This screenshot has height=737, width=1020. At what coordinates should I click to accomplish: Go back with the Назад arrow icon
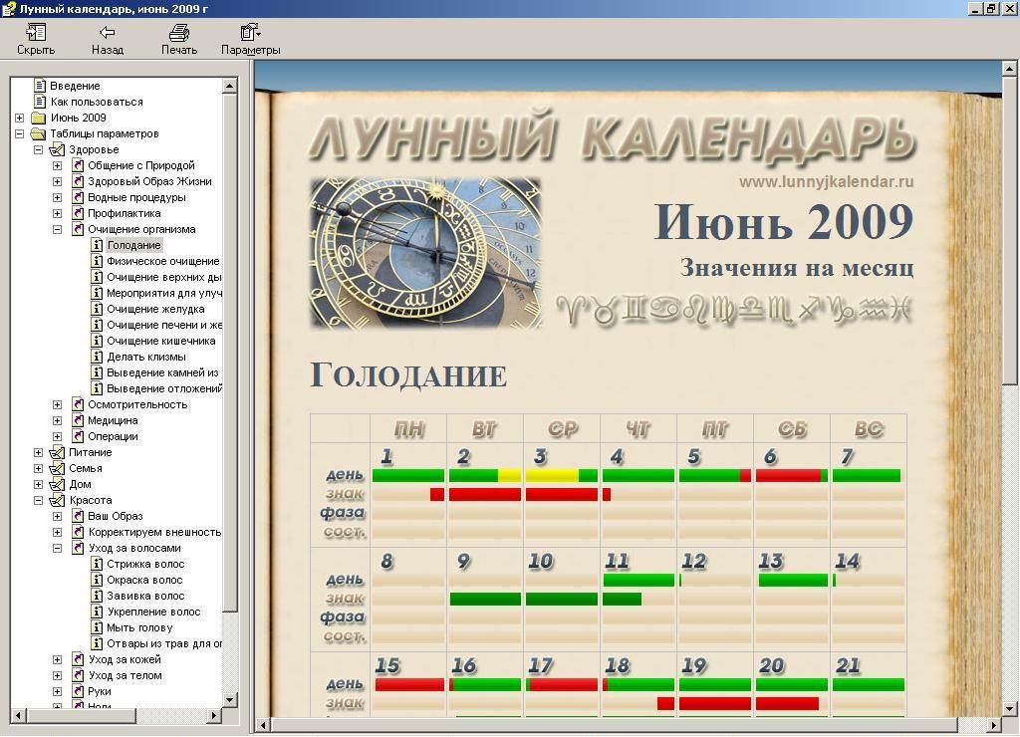108,32
